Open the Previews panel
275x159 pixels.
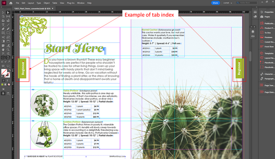267,37
